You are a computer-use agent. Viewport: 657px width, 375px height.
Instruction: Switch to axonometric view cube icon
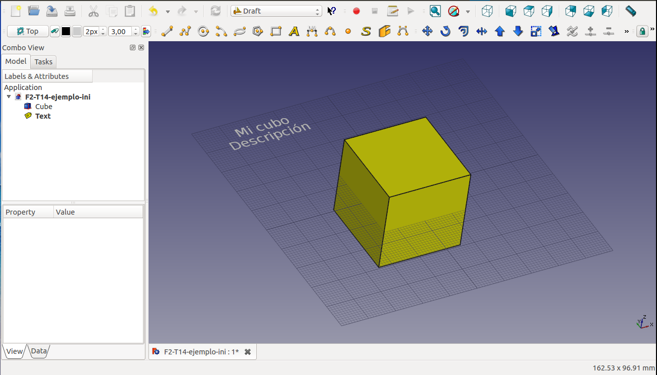[x=487, y=11]
